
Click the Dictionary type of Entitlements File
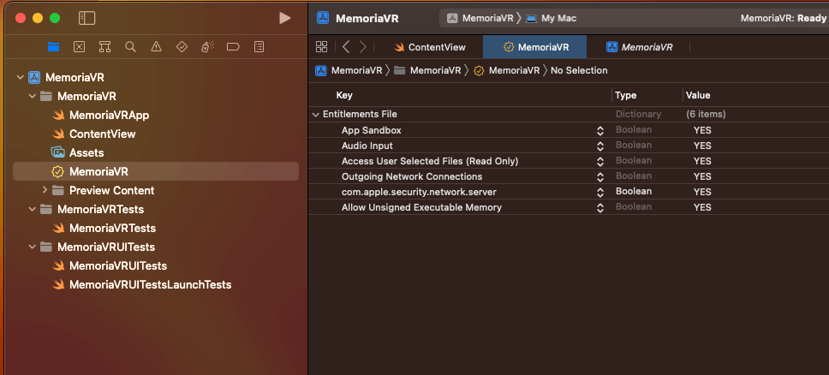pyautogui.click(x=638, y=114)
